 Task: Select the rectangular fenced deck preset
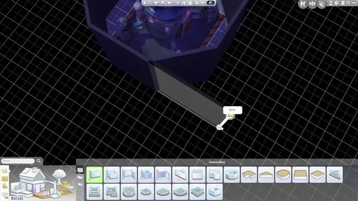point(95,192)
